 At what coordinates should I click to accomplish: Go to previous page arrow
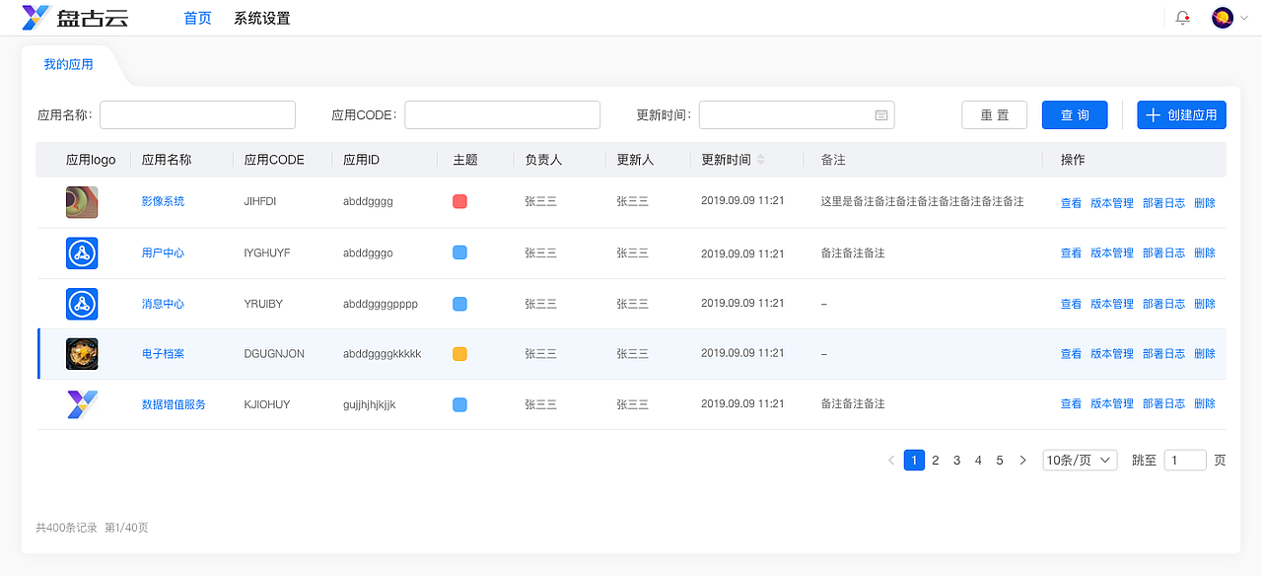coord(891,461)
